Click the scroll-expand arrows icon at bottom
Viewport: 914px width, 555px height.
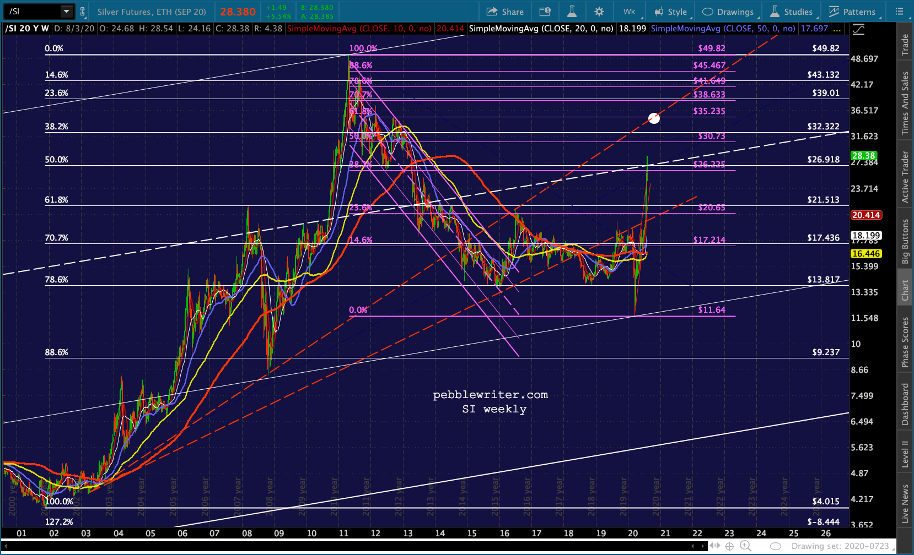pos(714,546)
